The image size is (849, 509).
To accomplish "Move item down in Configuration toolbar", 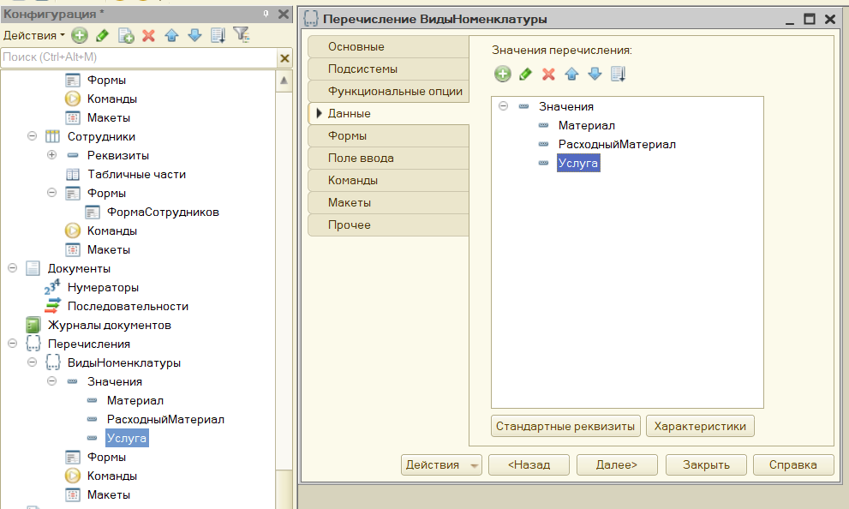I will click(194, 36).
